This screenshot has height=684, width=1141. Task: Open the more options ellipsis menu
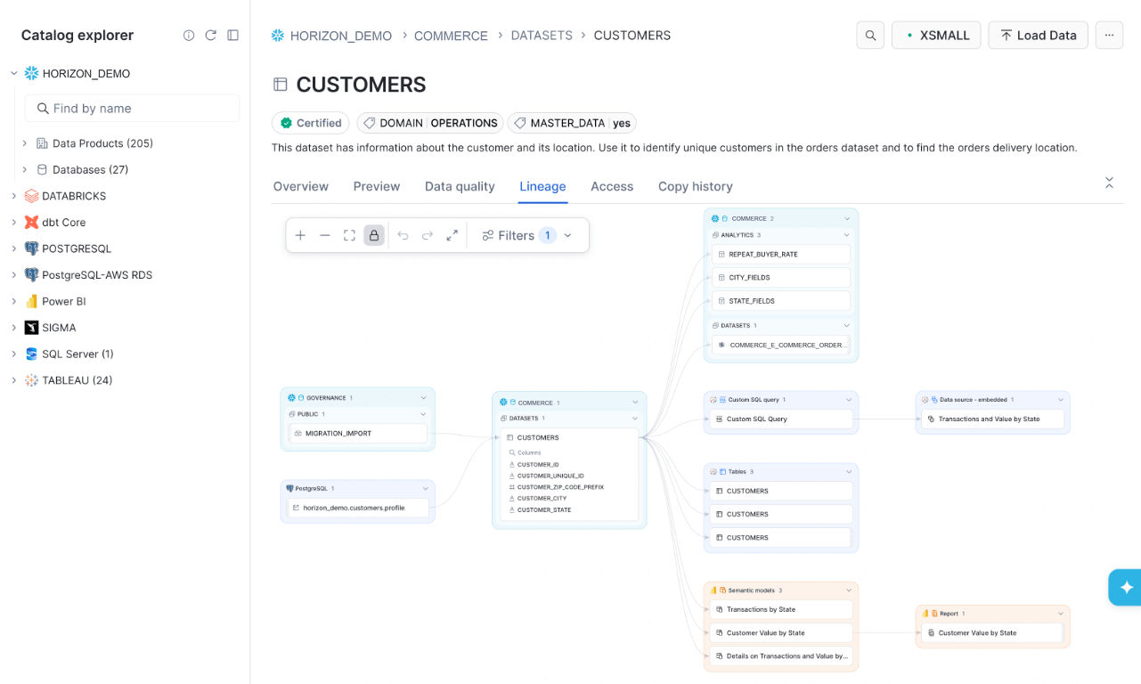click(x=1109, y=36)
